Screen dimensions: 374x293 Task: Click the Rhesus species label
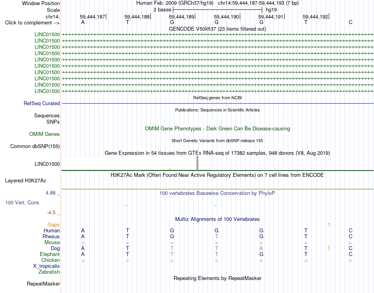51,236
